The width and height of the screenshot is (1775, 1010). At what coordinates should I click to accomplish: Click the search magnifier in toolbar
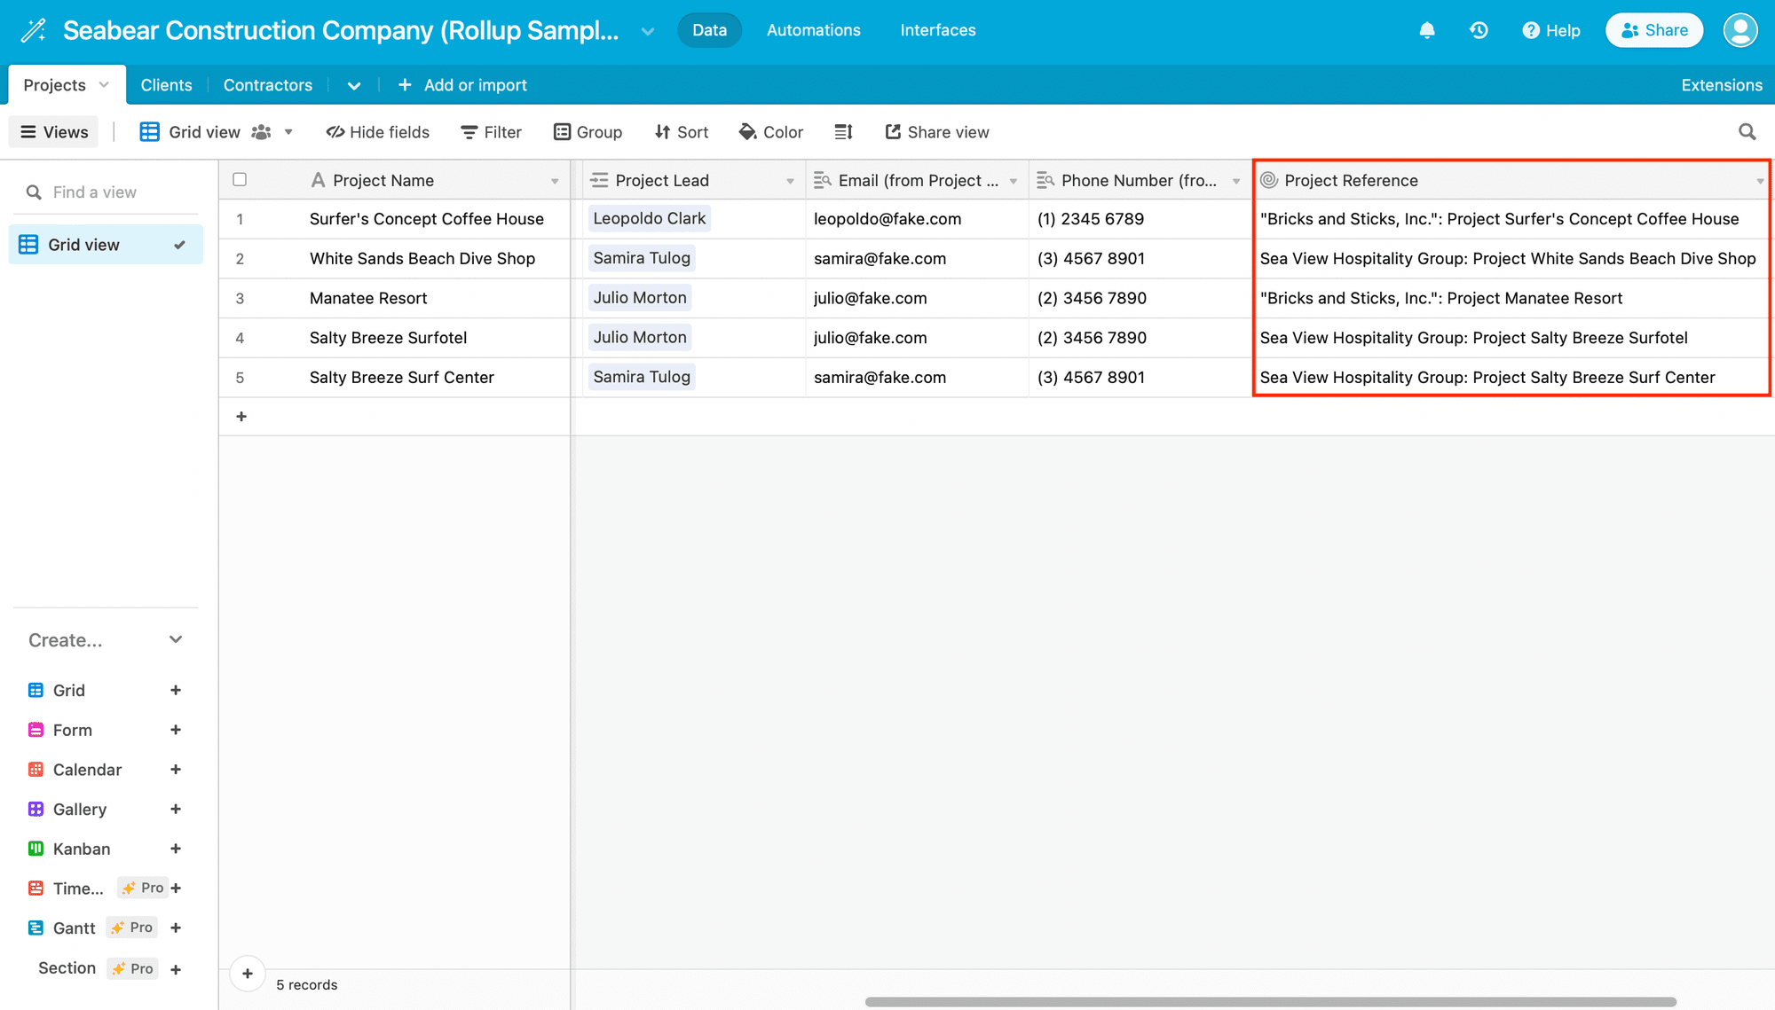point(1747,132)
